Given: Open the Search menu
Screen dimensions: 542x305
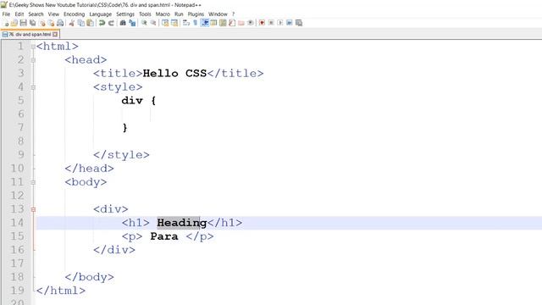Looking at the screenshot, I should (36, 14).
